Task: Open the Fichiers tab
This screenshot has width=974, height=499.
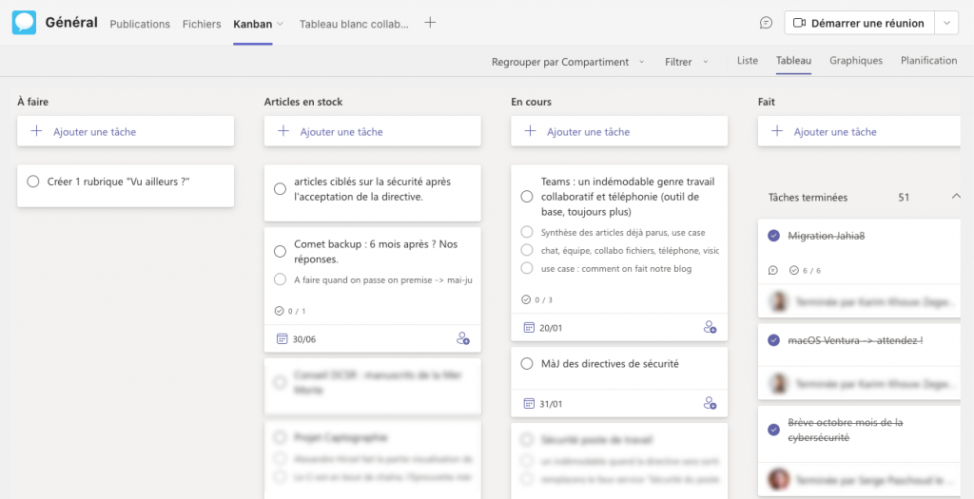Action: click(x=202, y=24)
